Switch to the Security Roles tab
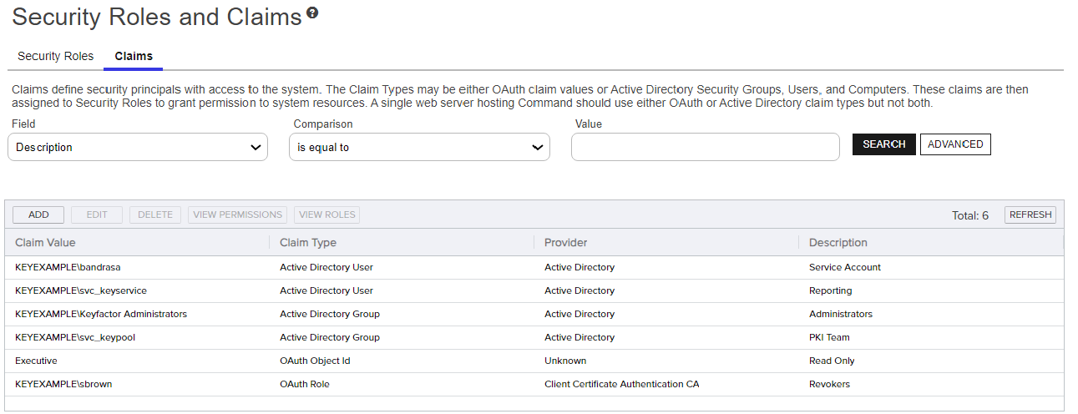 [56, 56]
